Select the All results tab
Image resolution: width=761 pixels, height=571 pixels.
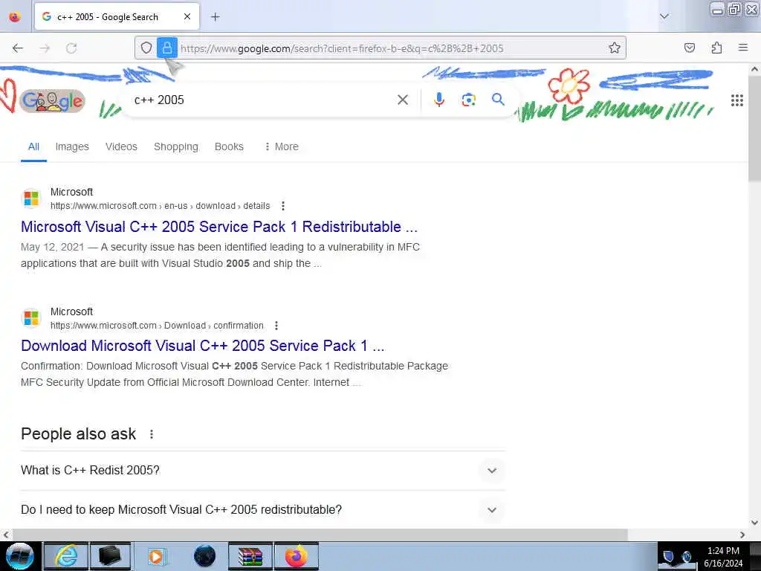[x=33, y=146]
